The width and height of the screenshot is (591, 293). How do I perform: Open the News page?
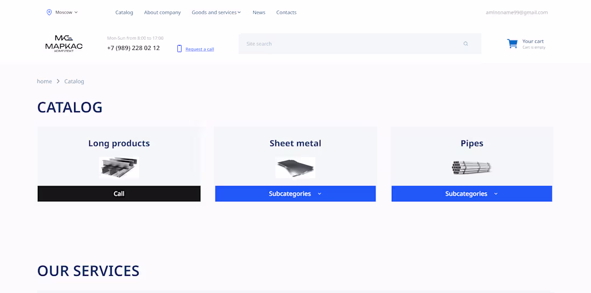pyautogui.click(x=259, y=12)
